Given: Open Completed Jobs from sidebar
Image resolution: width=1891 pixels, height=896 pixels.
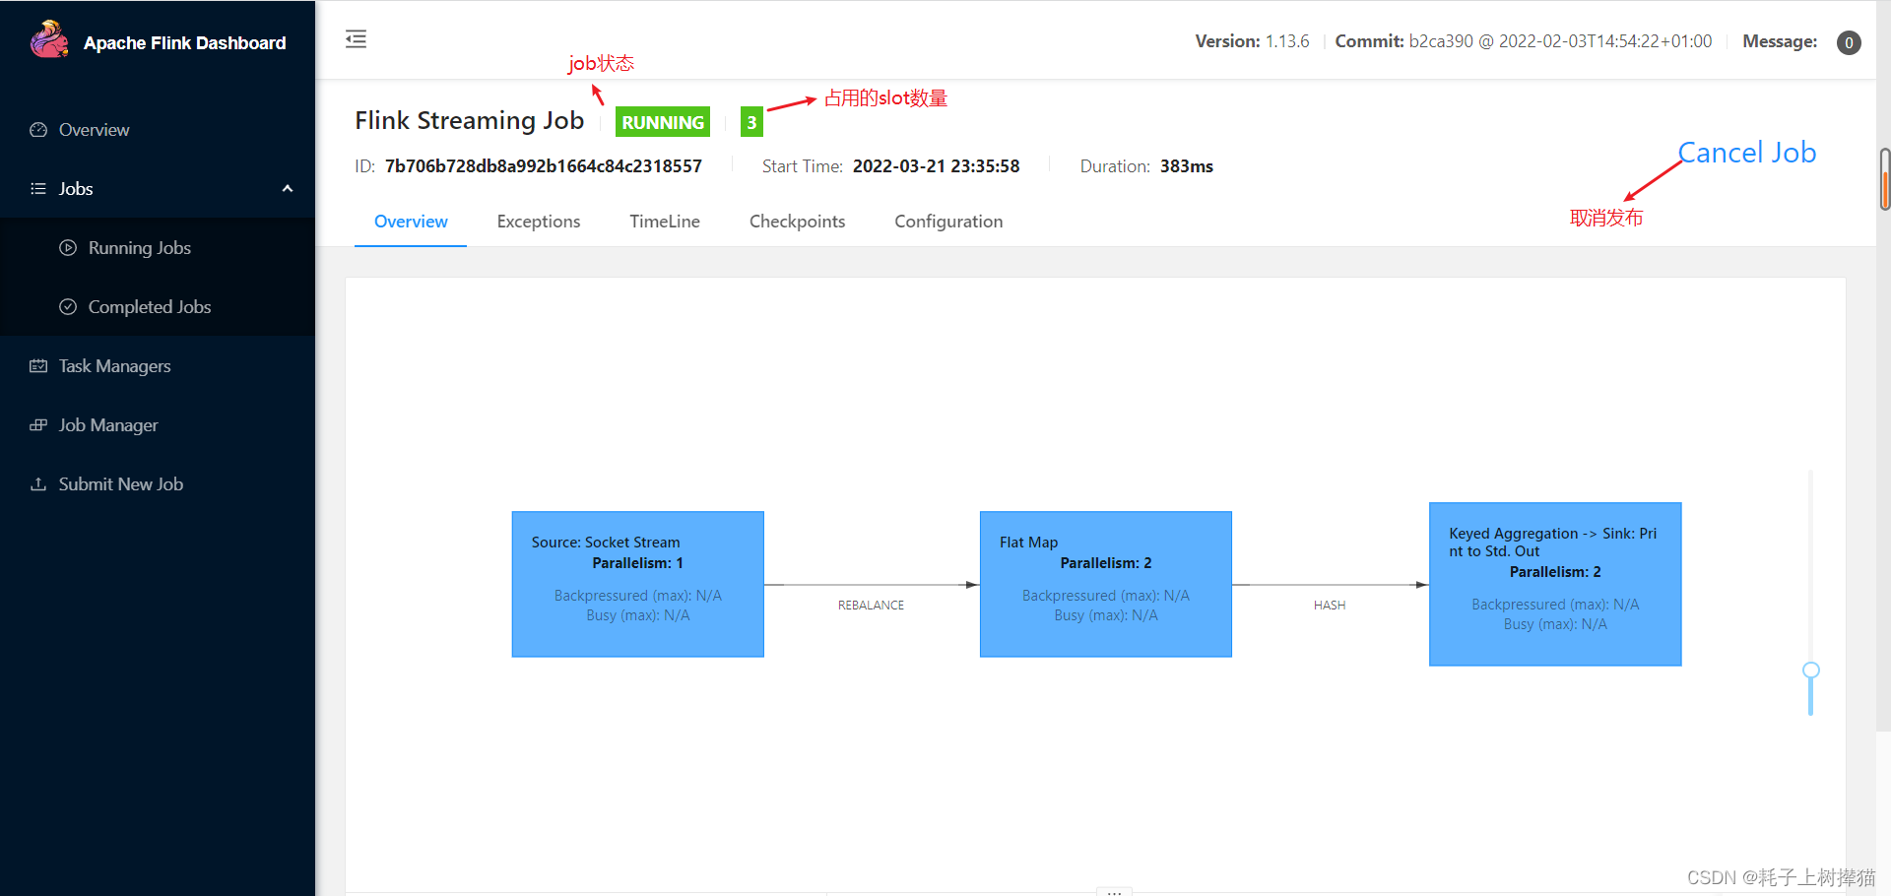Looking at the screenshot, I should coord(158,307).
